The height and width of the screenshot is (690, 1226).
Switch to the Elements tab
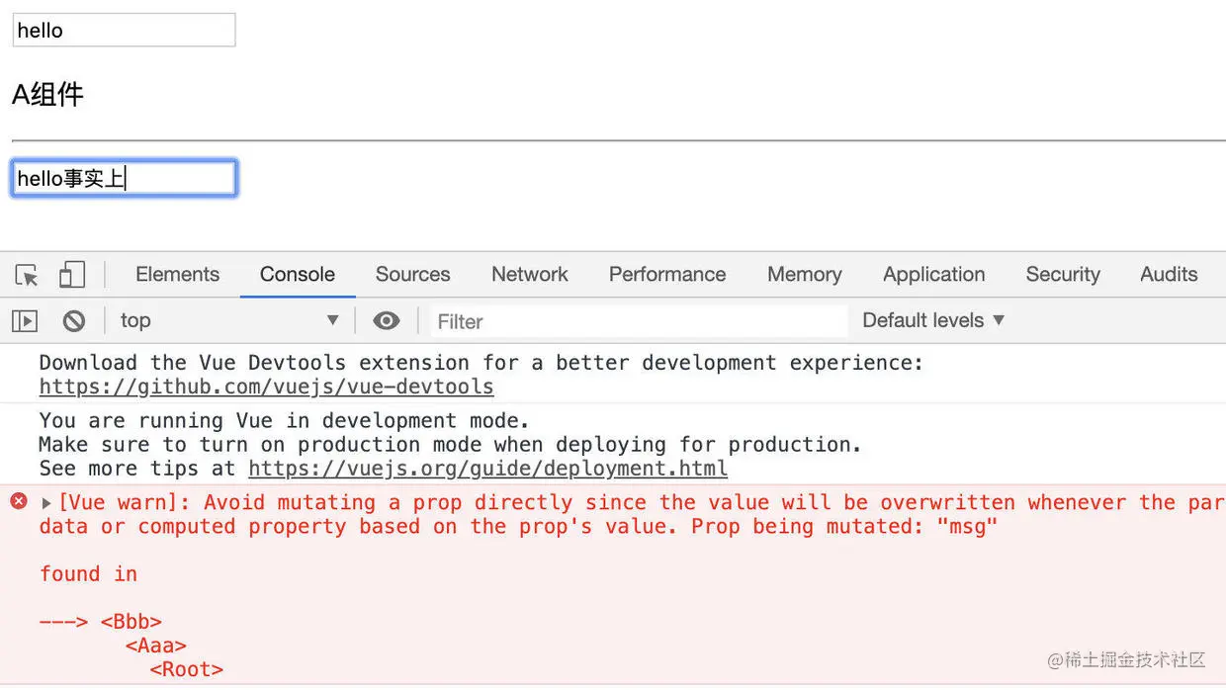pos(177,275)
